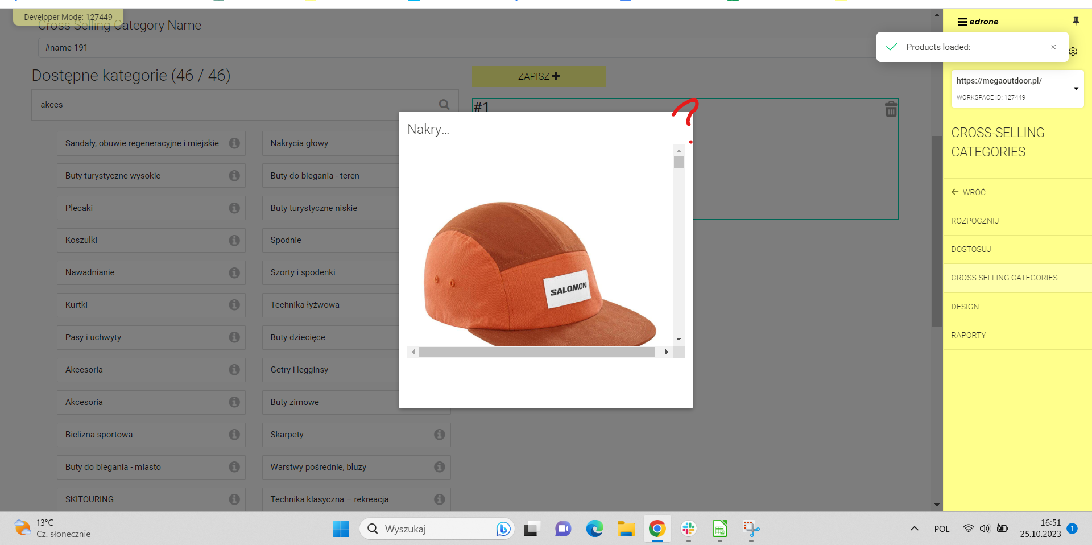Open File Explorer from the taskbar

pyautogui.click(x=626, y=529)
